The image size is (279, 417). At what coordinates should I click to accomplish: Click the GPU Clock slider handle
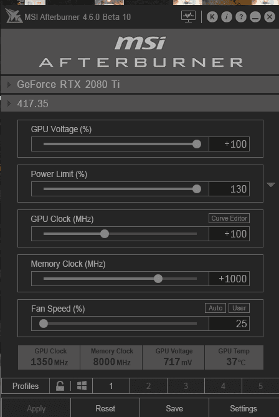105,234
